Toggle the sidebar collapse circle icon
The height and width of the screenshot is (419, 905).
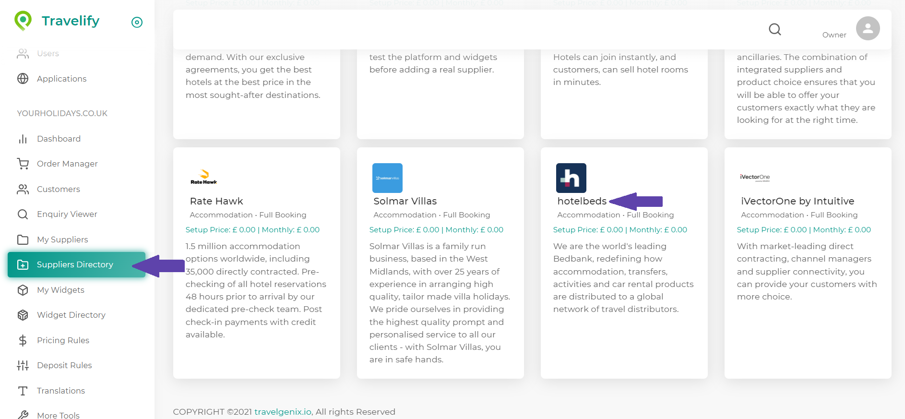137,22
